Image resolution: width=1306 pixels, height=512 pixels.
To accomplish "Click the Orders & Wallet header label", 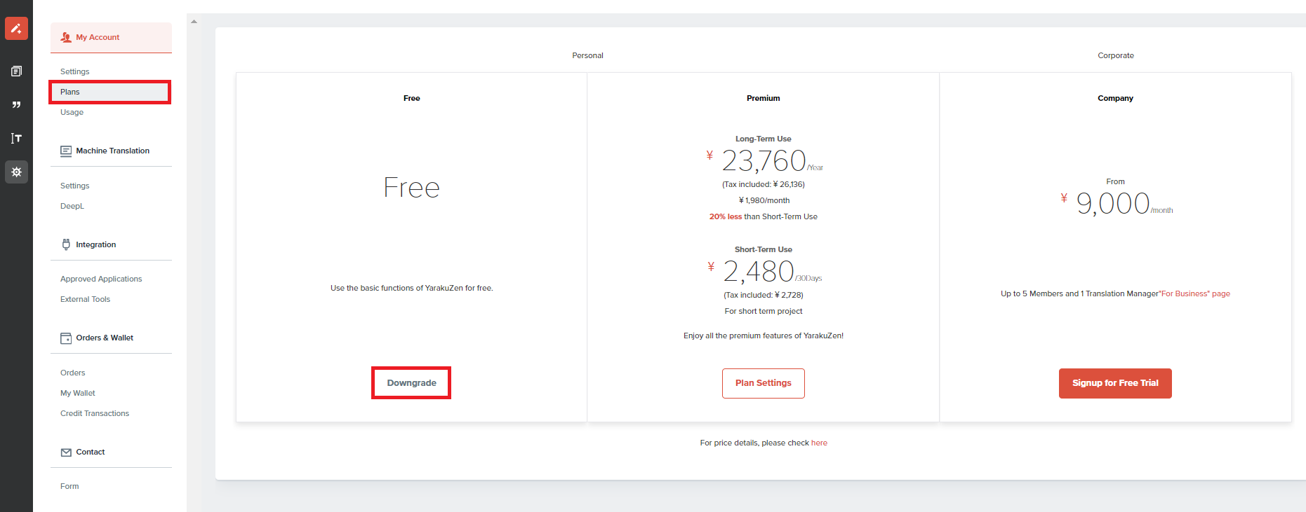I will 105,338.
